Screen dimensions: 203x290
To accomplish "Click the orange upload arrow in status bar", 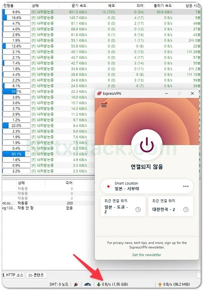I will point(160,285).
